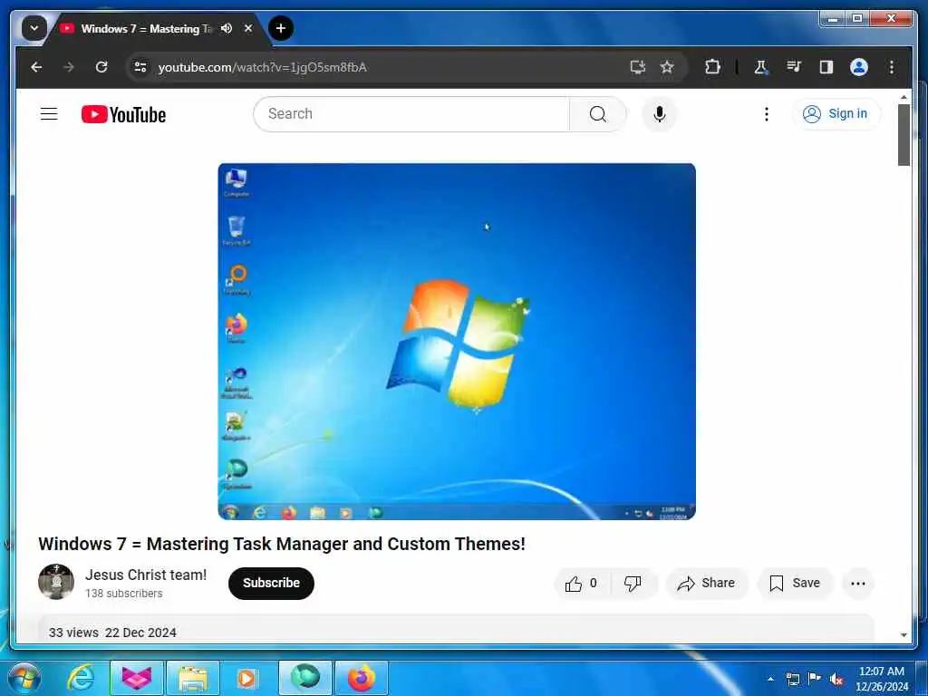Viewport: 928px width, 696px height.
Task: Switch to the green globe browser taskbar icon
Action: [x=305, y=678]
